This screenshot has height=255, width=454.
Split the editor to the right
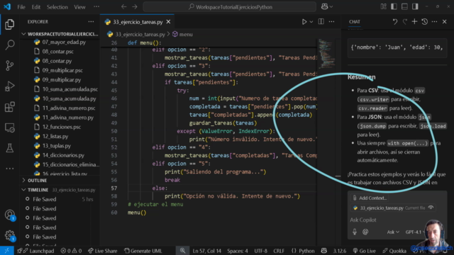(x=321, y=22)
